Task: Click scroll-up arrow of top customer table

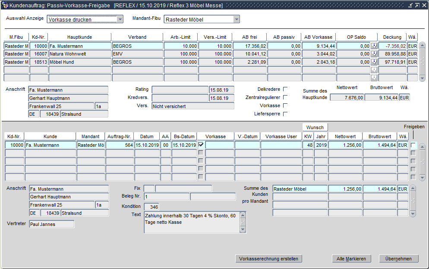Action: [x=422, y=45]
